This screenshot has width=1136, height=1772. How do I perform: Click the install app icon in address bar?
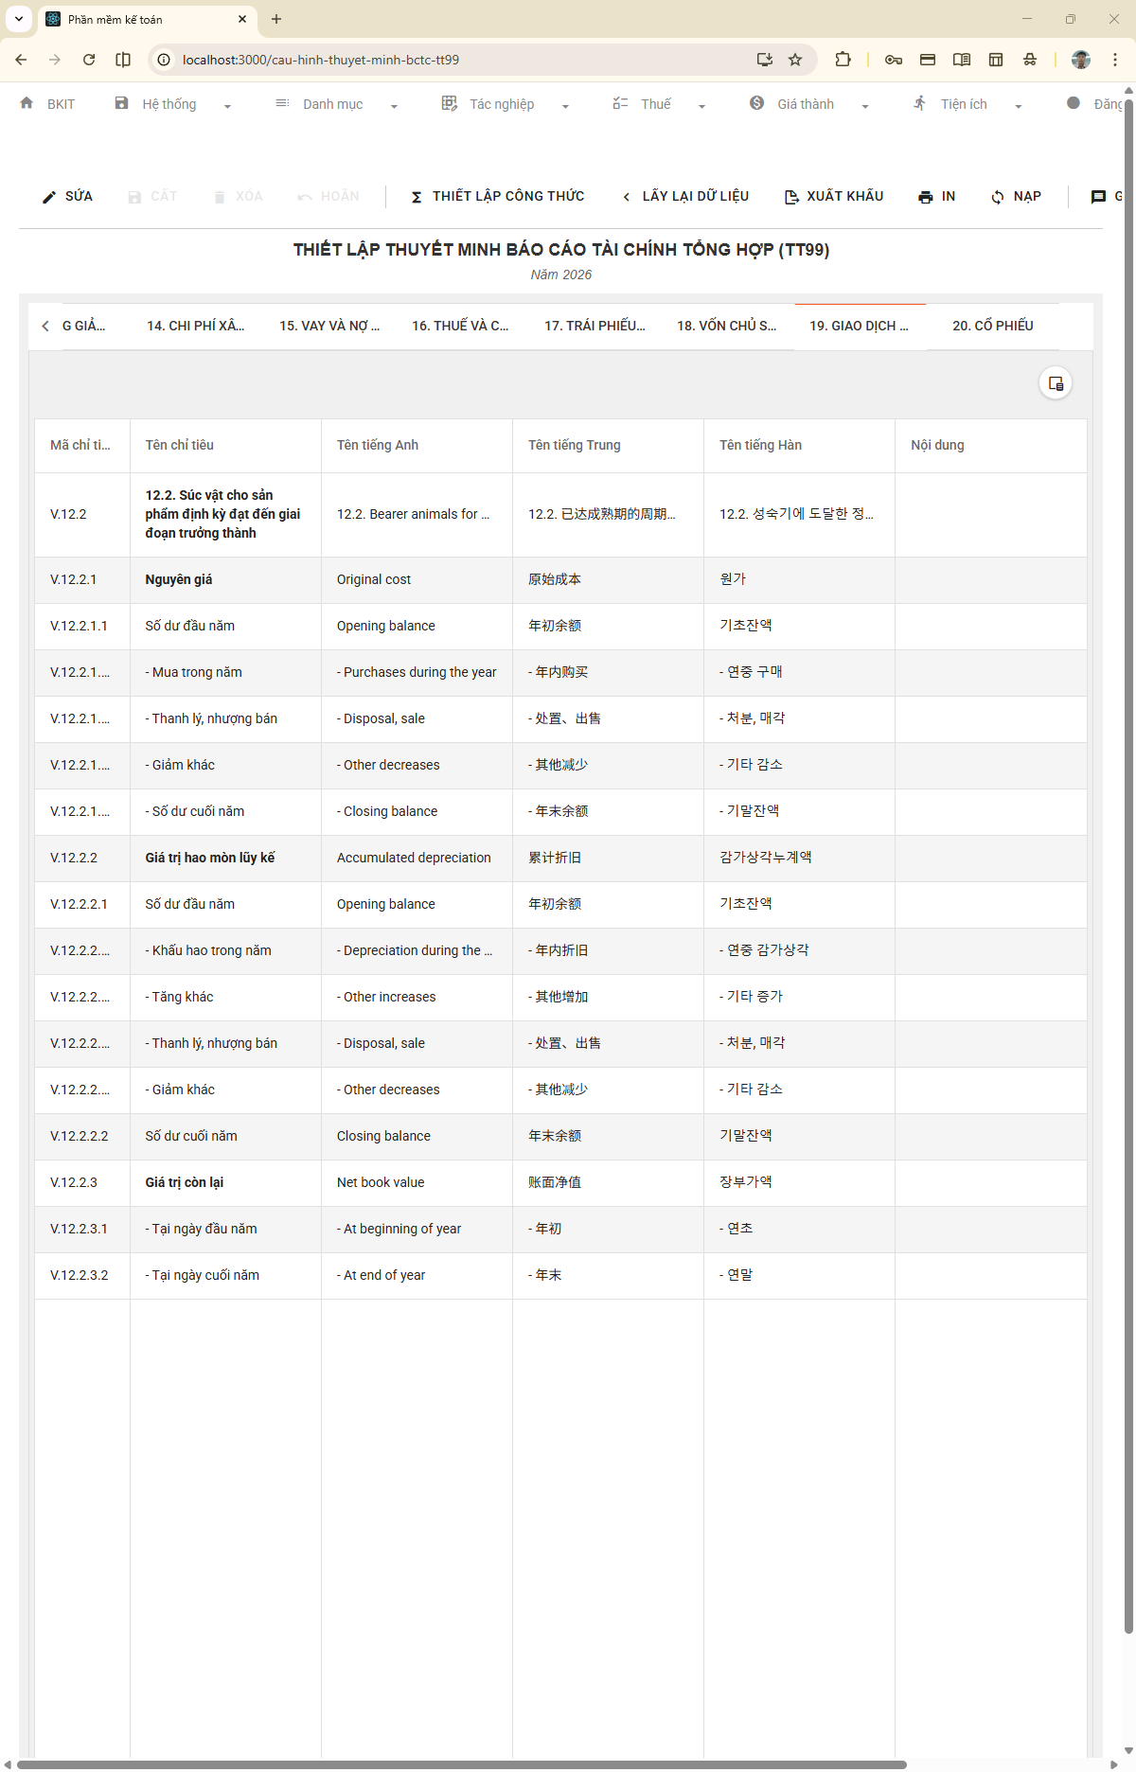(x=765, y=60)
